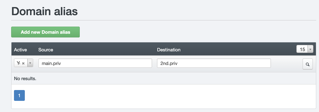
Task: Open the Active filter dropdown arrow
Action: [30, 63]
